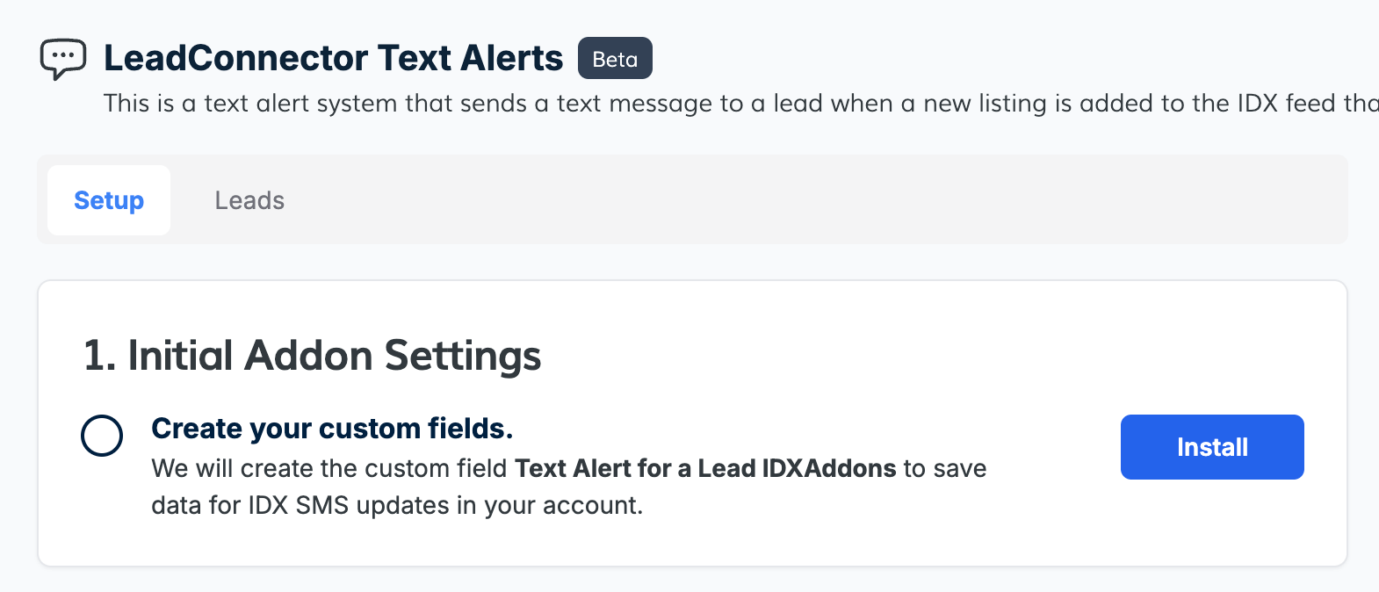This screenshot has width=1379, height=592.
Task: Click the '1.' step number in heading
Action: [x=99, y=356]
